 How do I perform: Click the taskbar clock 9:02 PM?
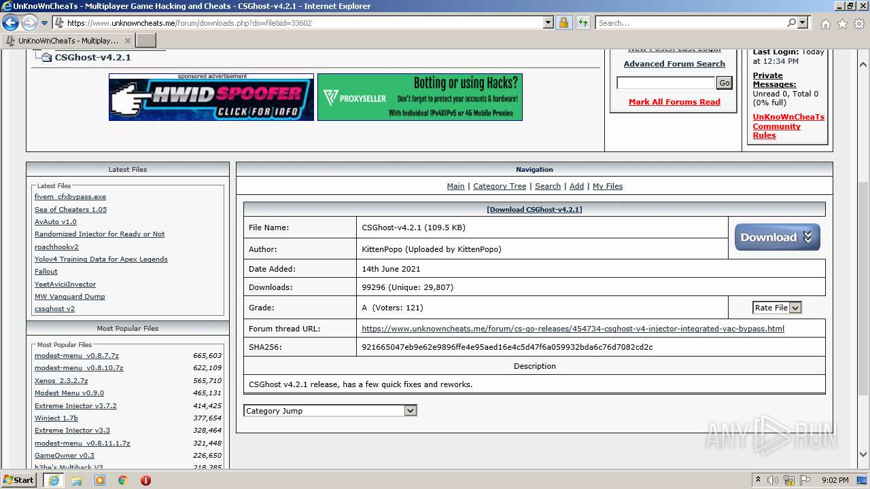(x=835, y=480)
